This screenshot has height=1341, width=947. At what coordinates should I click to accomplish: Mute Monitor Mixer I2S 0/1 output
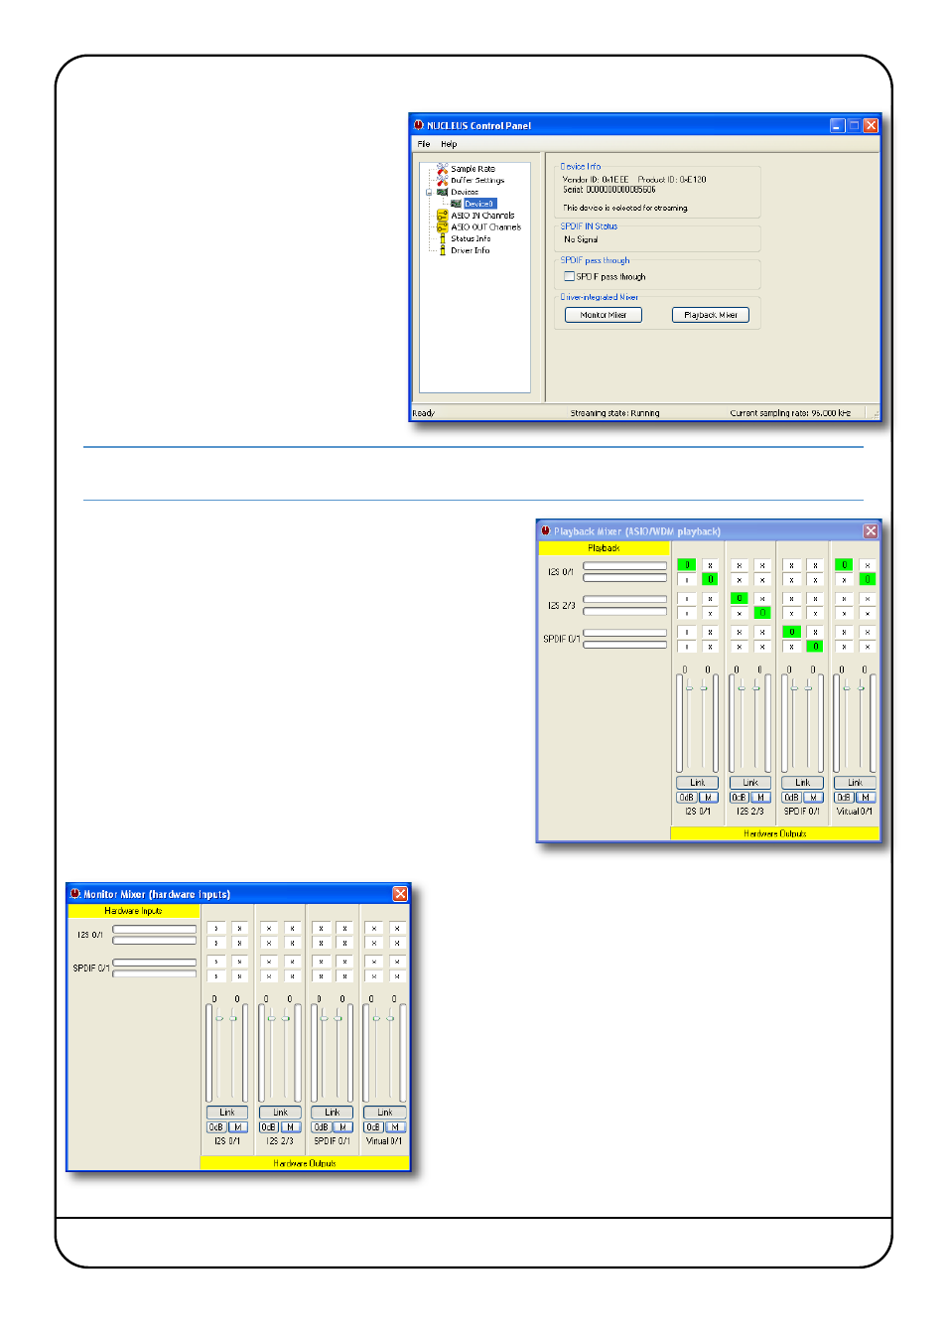click(238, 1127)
